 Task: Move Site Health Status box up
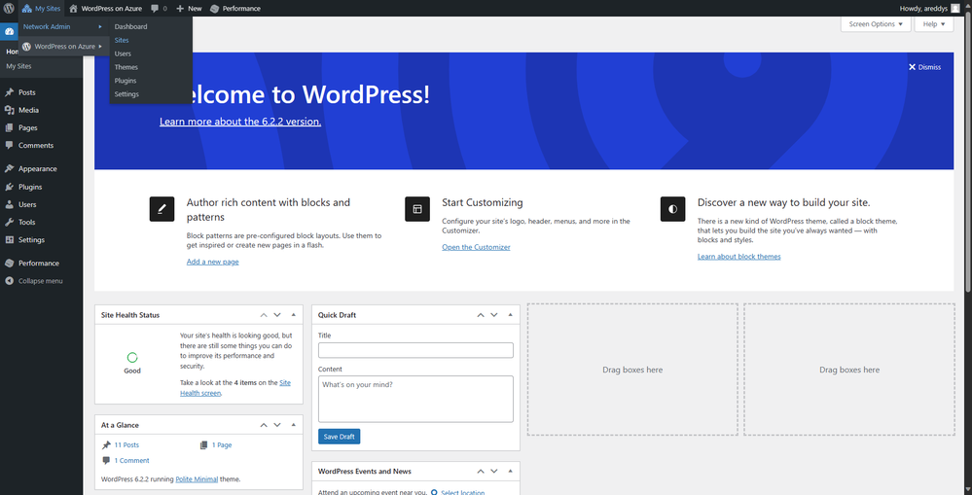264,315
